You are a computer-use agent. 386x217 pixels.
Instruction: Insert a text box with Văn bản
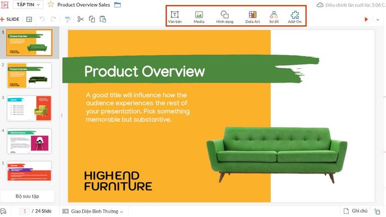point(175,17)
